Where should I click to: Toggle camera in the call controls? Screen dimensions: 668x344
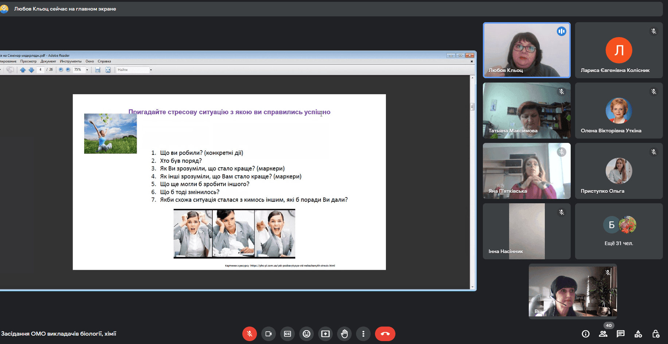pos(269,334)
